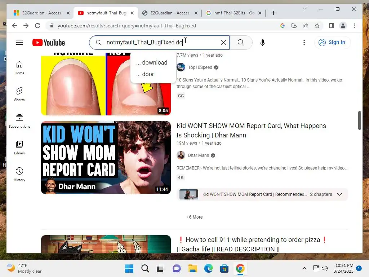Click the install/download icon in the address bar
The image size is (369, 277).
pyautogui.click(x=294, y=26)
